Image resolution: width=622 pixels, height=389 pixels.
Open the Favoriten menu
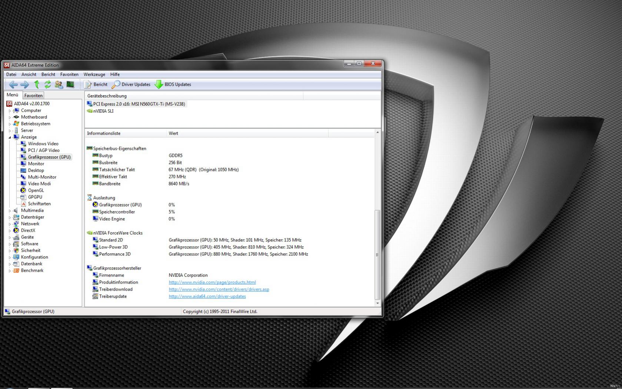pos(69,75)
